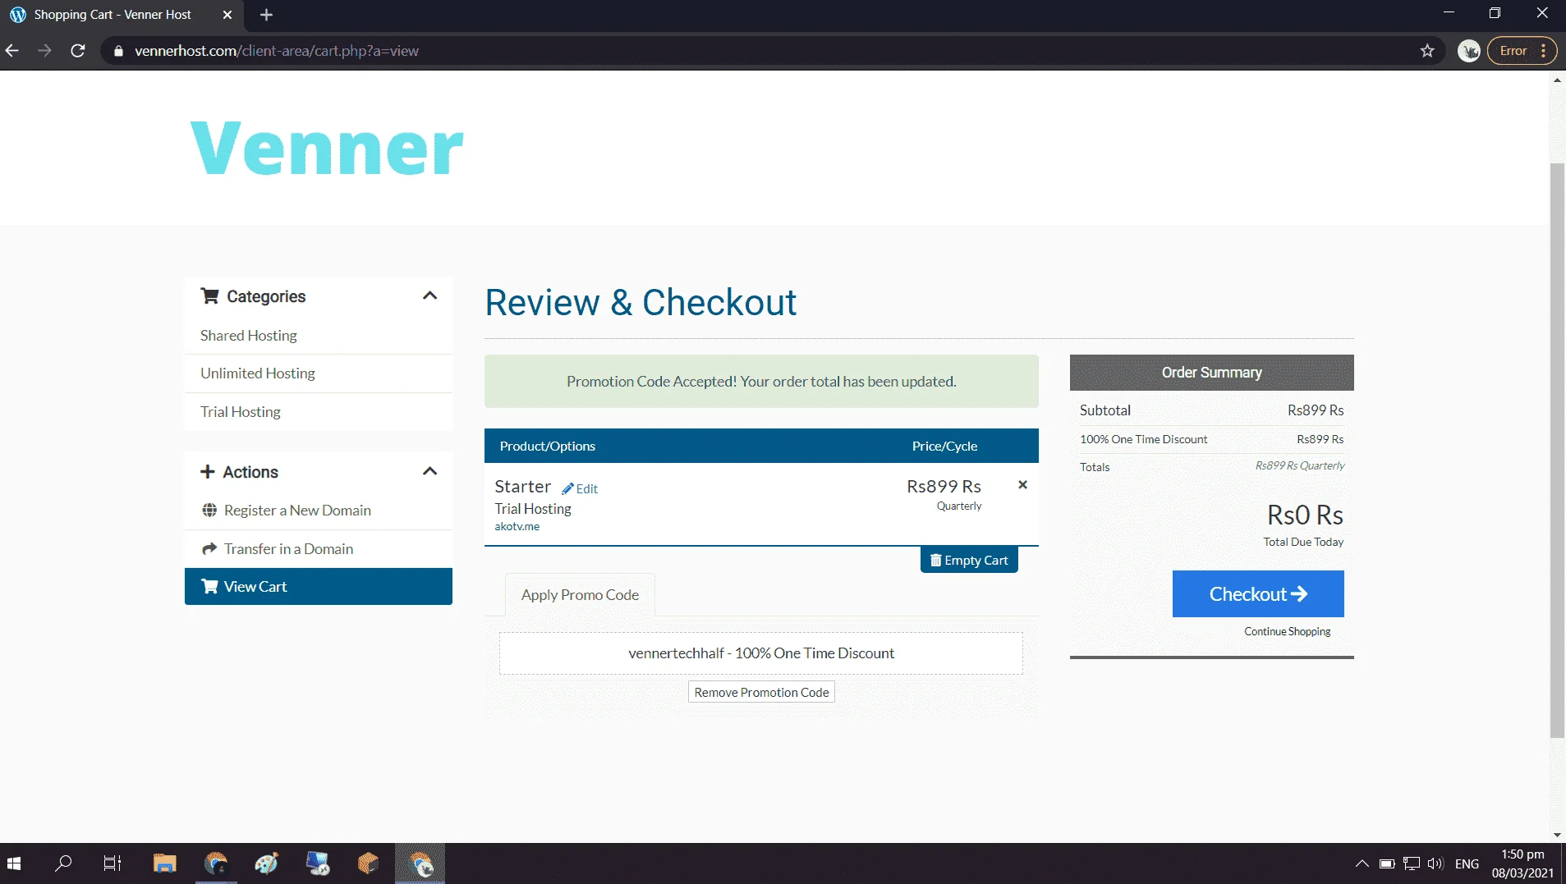Screen dimensions: 1566x884
Task: Go back using the browser back arrow
Action: tap(12, 51)
